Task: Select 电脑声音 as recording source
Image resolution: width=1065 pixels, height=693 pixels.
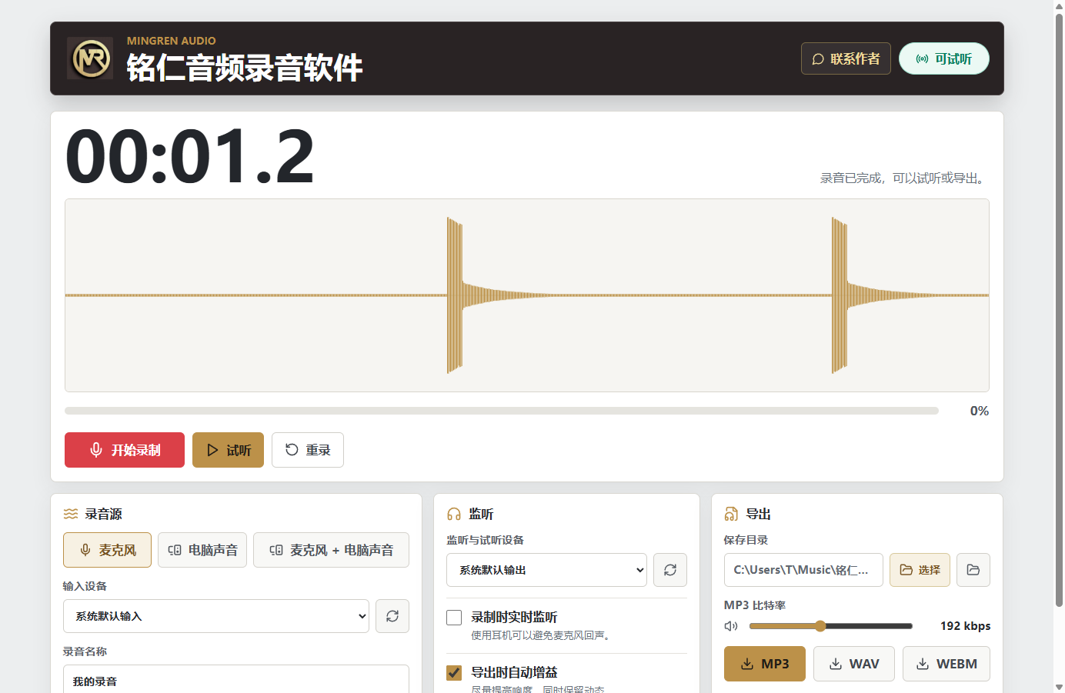Action: coord(202,550)
